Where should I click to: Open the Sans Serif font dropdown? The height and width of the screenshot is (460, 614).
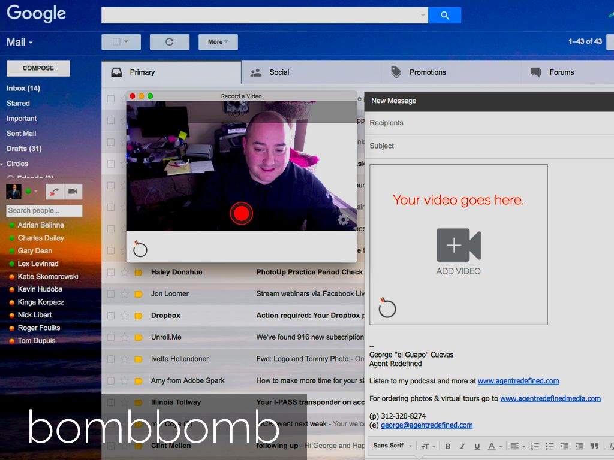click(x=392, y=446)
